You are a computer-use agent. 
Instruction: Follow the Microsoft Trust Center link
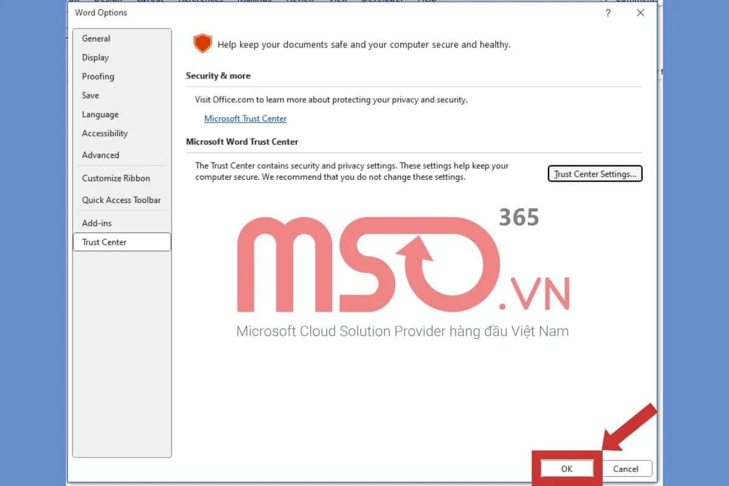point(245,118)
